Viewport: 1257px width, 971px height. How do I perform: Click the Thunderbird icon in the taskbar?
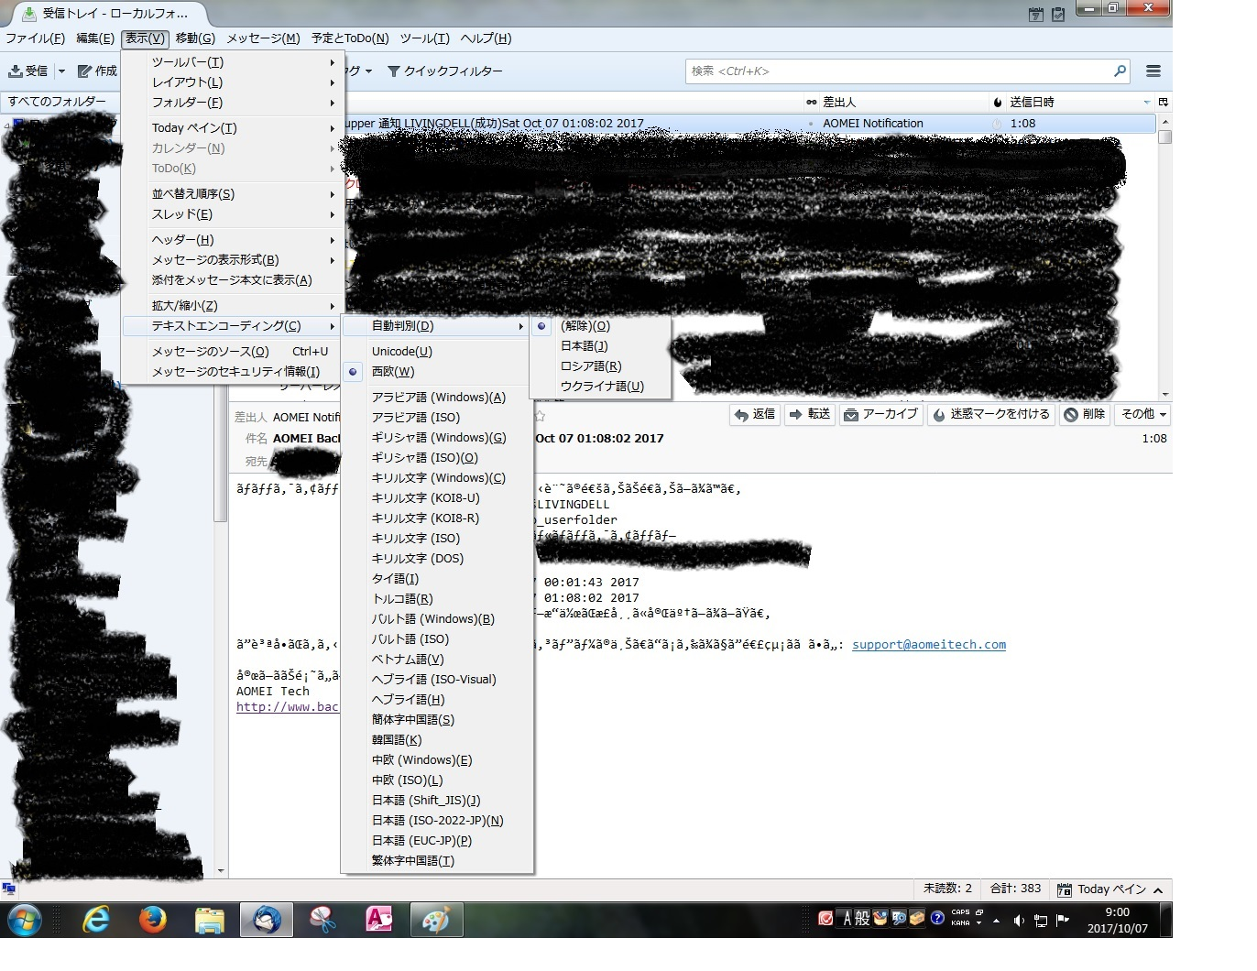(x=267, y=920)
